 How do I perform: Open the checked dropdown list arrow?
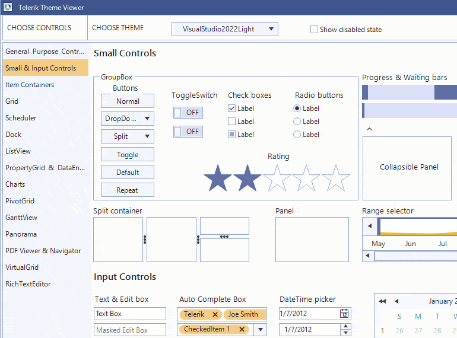(x=261, y=330)
